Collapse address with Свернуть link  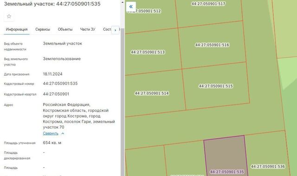point(51,133)
